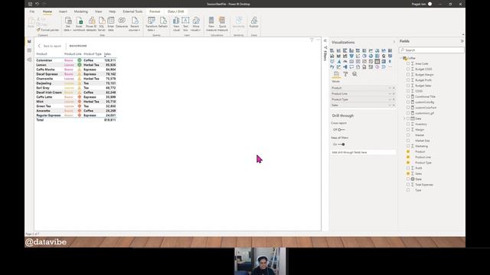Screen dimensions: 490x275
Task: Check the Area Code field checkbox
Action: (408, 63)
